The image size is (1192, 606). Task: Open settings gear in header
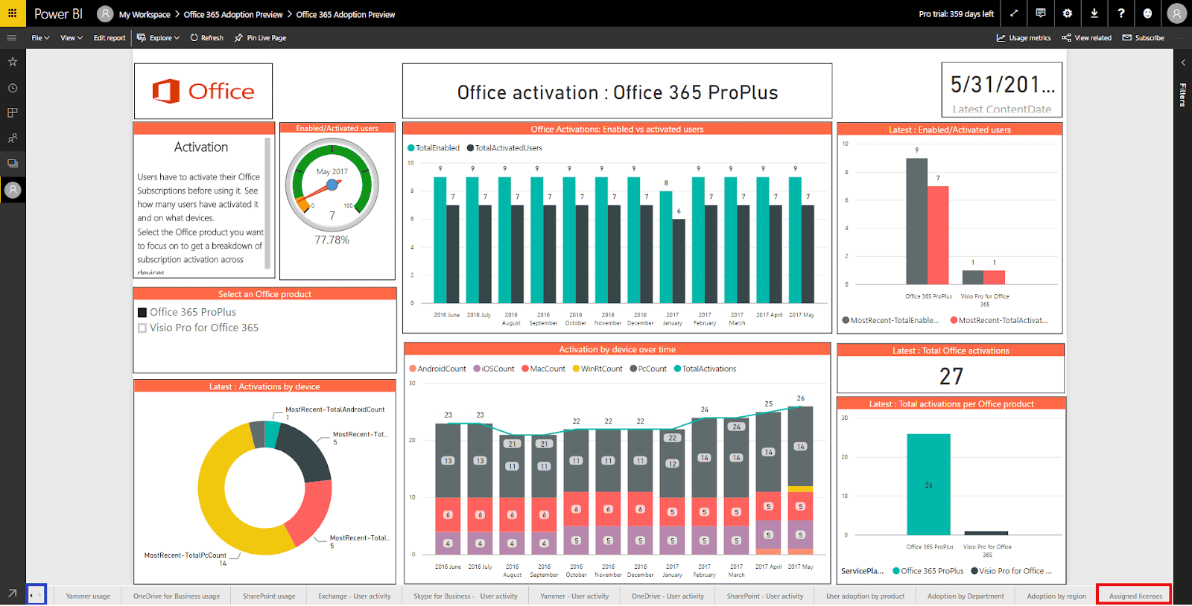coord(1068,13)
